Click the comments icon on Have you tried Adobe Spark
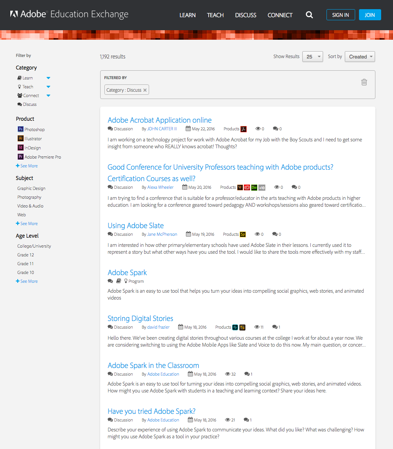Viewport: 393px width, 449px height. (x=246, y=420)
